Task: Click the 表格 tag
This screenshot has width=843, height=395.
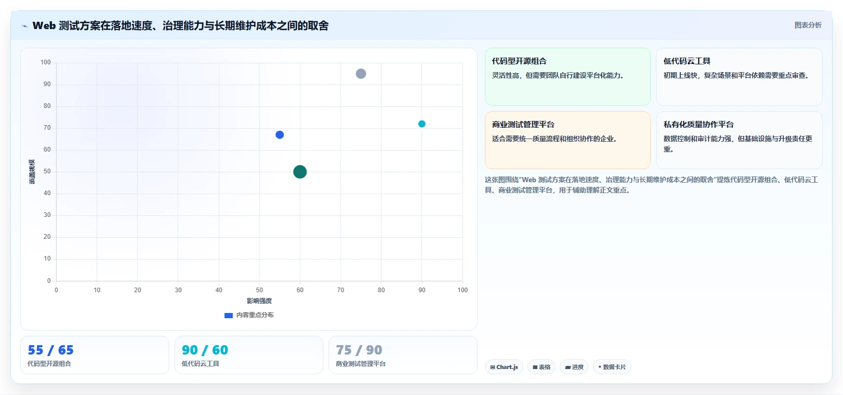Action: [541, 367]
